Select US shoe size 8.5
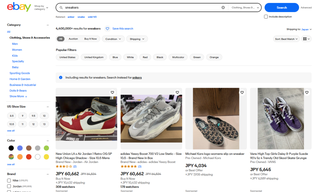 [12, 116]
